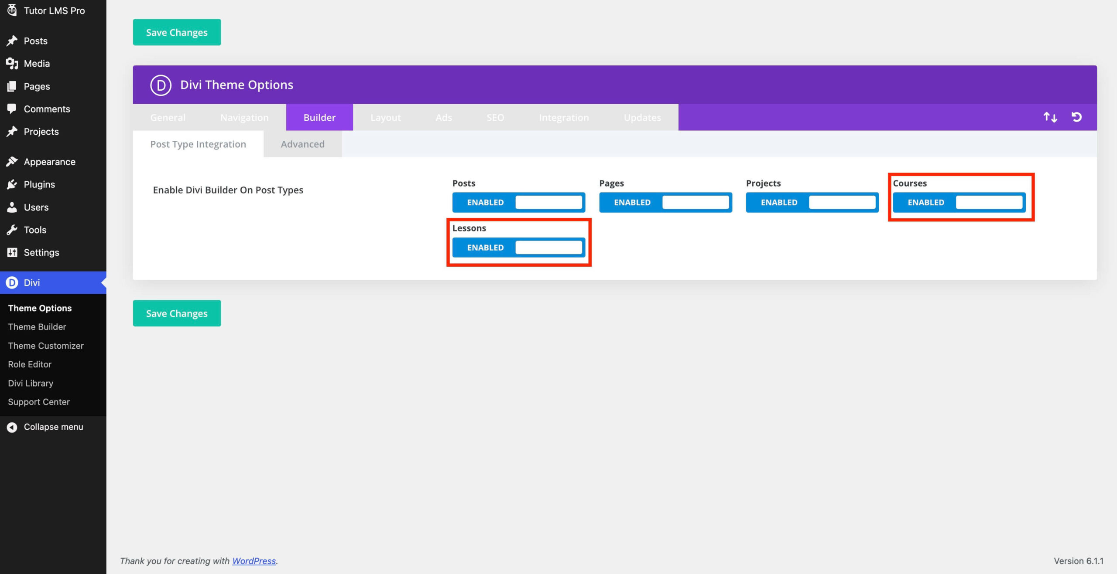Open Settings in sidebar menu

pos(53,252)
